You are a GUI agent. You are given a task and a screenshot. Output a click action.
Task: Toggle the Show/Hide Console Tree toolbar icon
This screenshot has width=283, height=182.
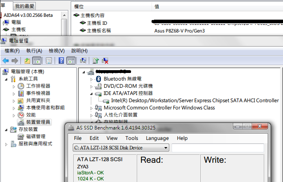click(x=37, y=61)
